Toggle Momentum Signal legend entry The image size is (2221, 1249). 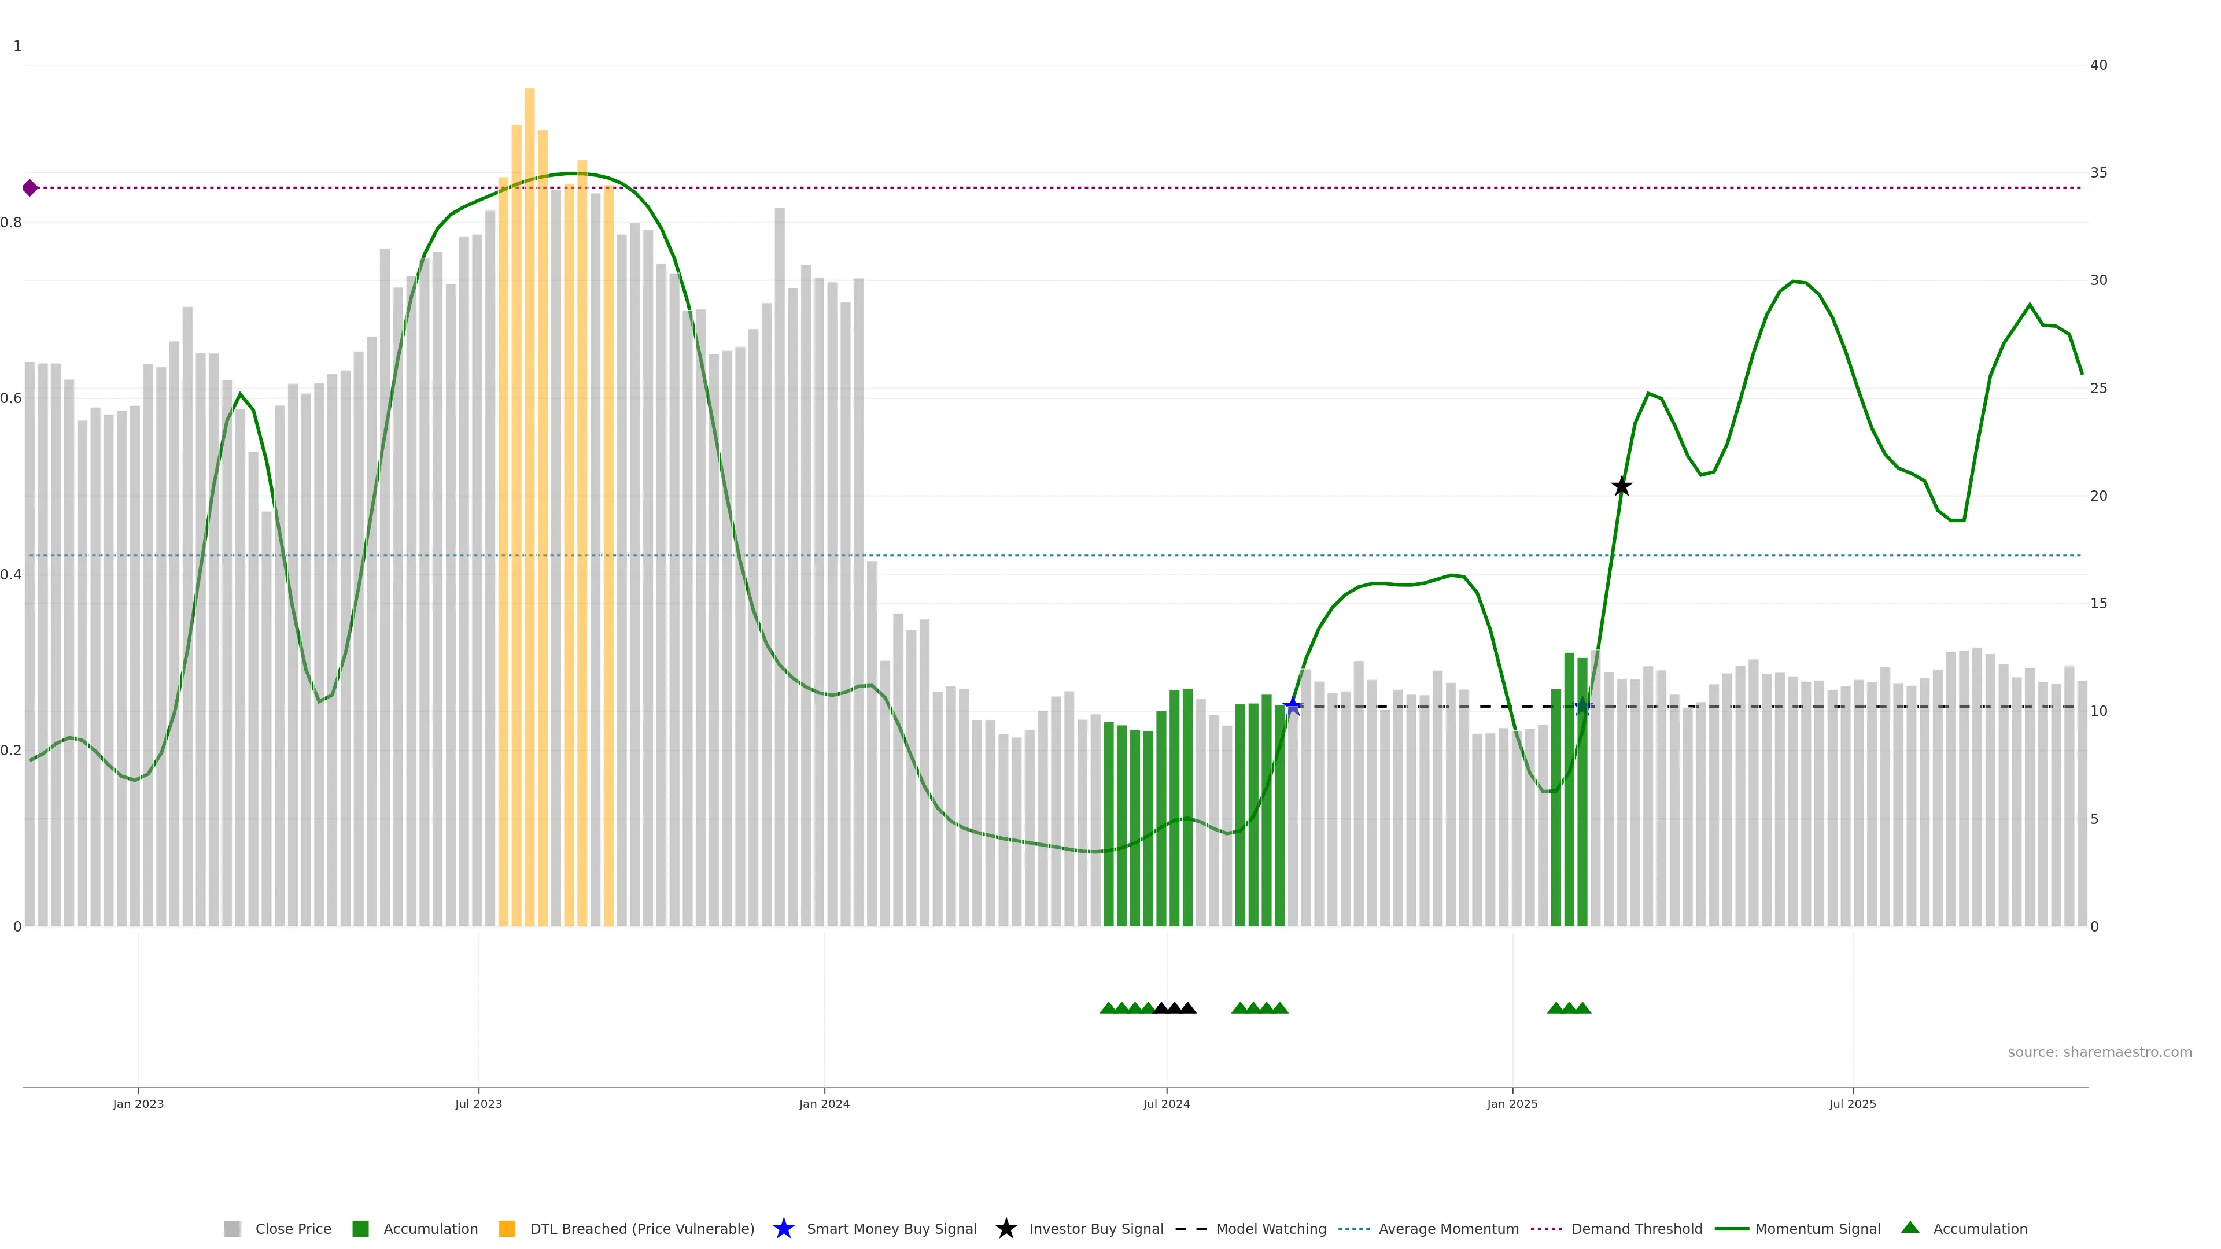pyautogui.click(x=1817, y=1228)
